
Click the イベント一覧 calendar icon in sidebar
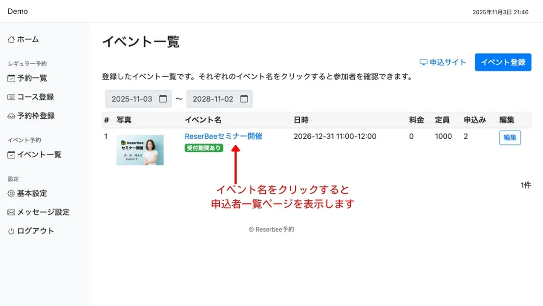coord(11,155)
